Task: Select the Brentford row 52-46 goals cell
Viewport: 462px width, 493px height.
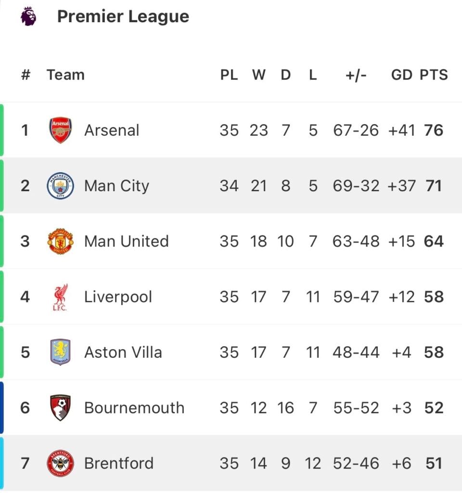Action: [356, 464]
